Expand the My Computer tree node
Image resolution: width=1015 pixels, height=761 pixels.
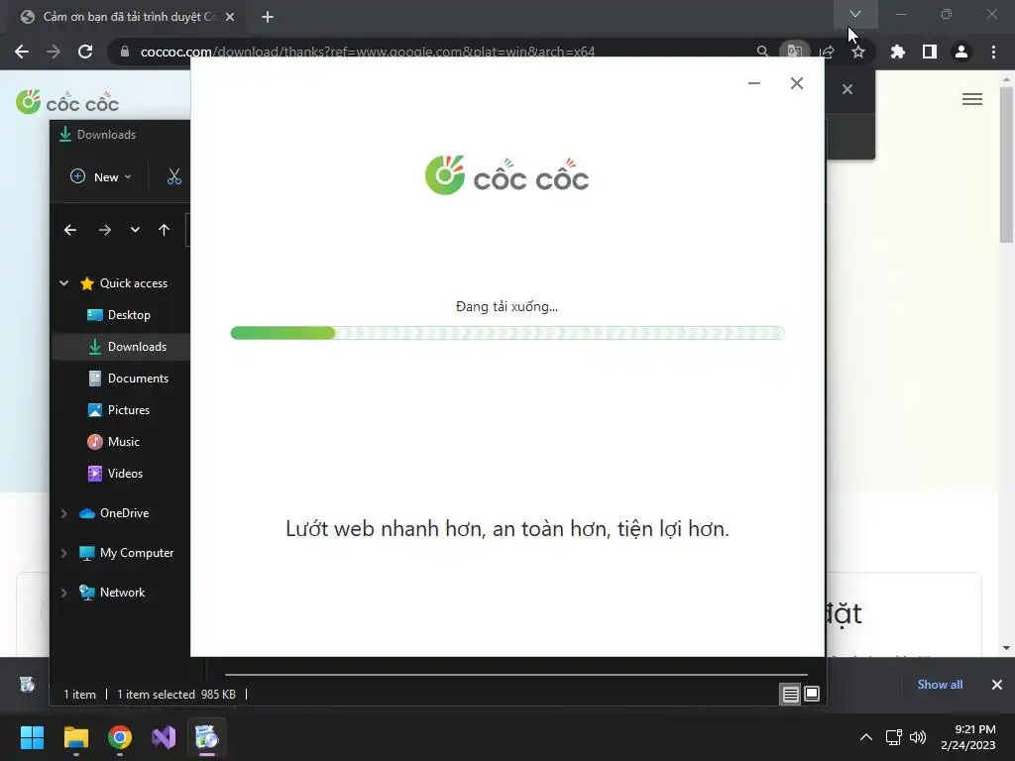tap(64, 553)
